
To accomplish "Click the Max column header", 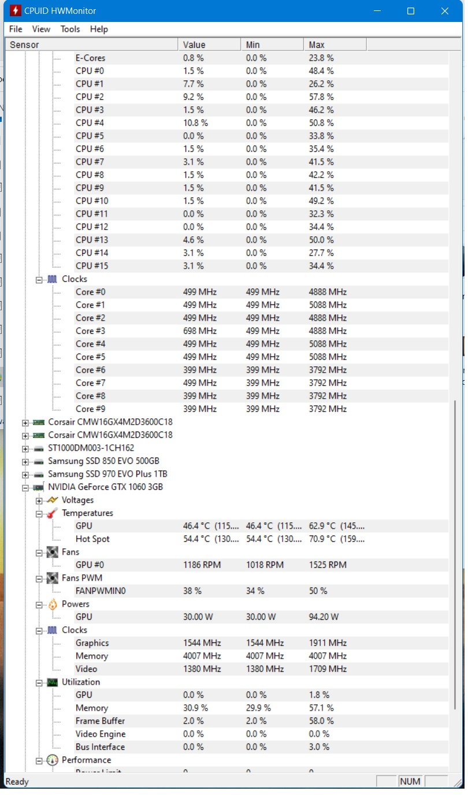I will pos(335,44).
